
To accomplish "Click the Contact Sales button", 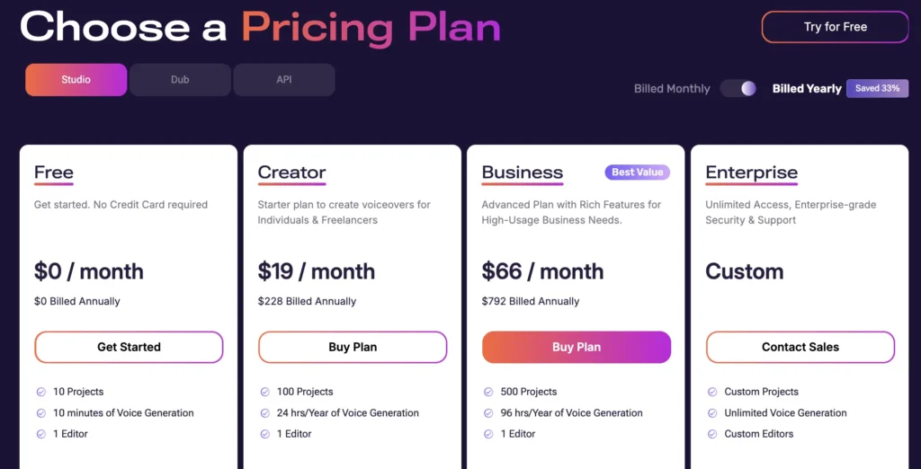I will coord(800,347).
